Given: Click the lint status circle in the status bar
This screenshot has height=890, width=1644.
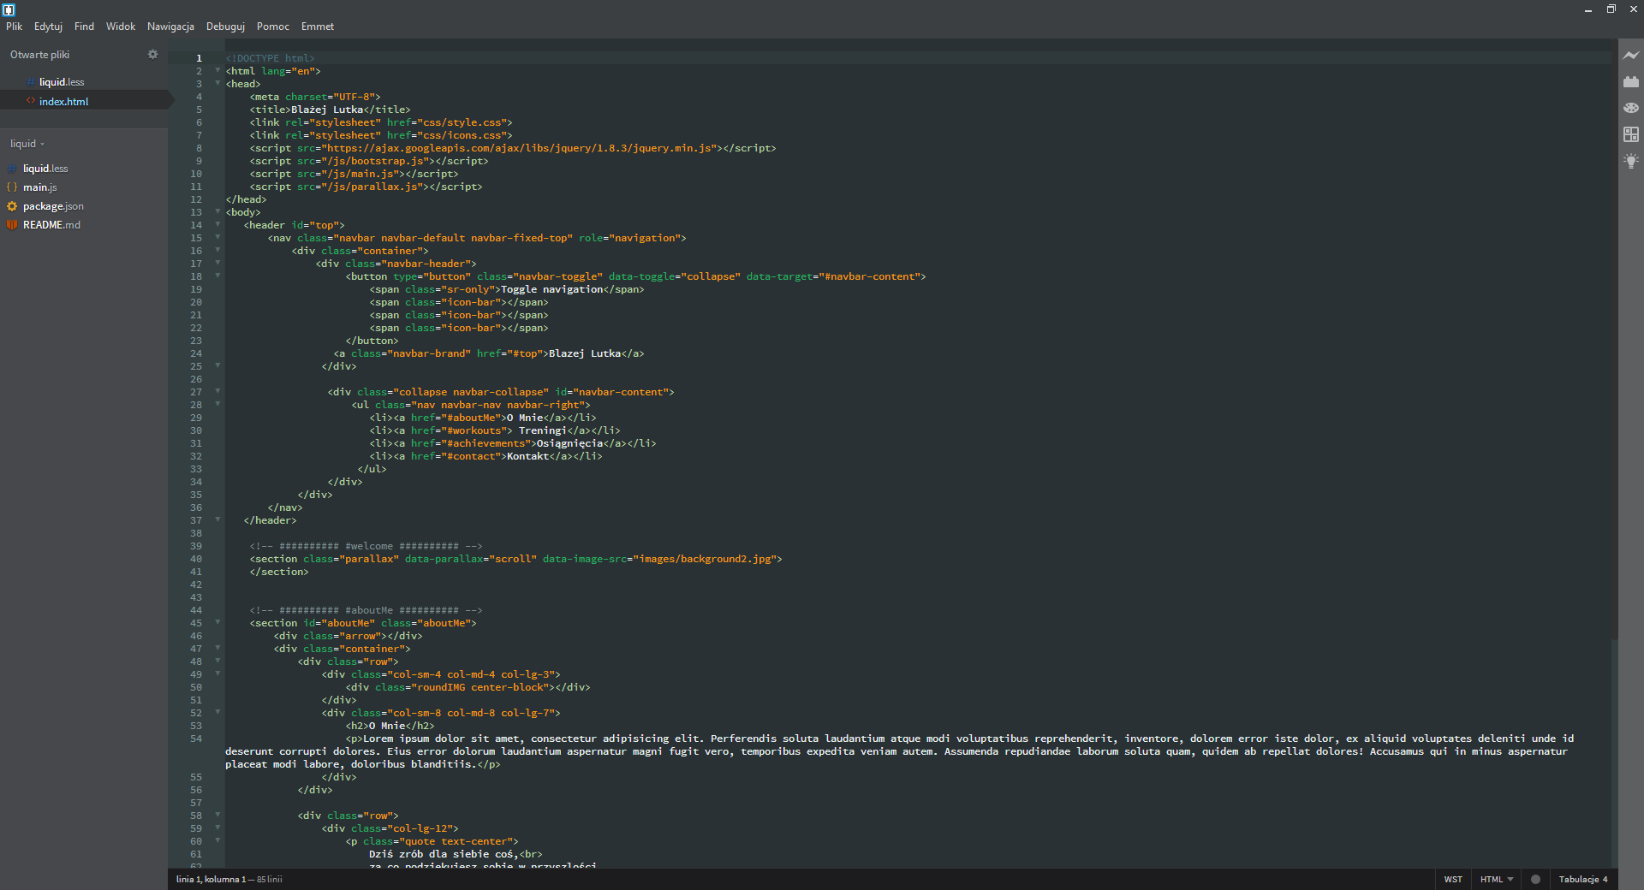Looking at the screenshot, I should click(1535, 879).
